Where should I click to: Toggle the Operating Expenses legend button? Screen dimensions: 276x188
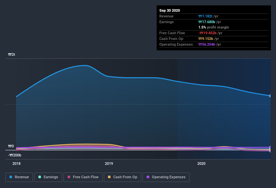click(x=166, y=177)
